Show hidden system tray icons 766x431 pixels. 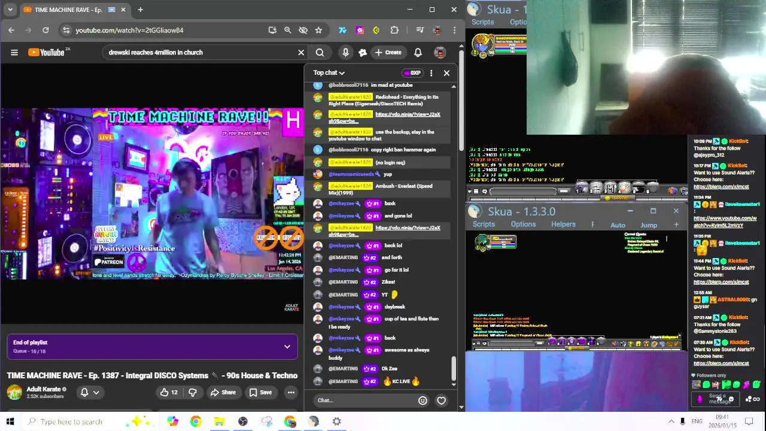tap(671, 421)
